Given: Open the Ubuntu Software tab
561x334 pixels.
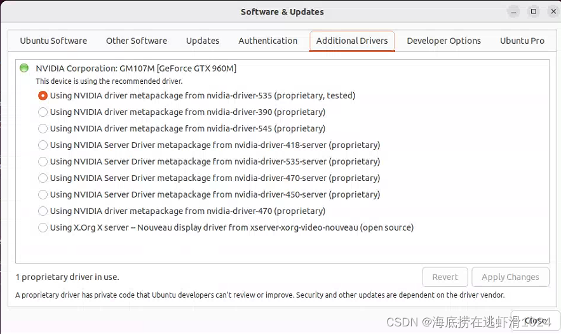Looking at the screenshot, I should [53, 41].
